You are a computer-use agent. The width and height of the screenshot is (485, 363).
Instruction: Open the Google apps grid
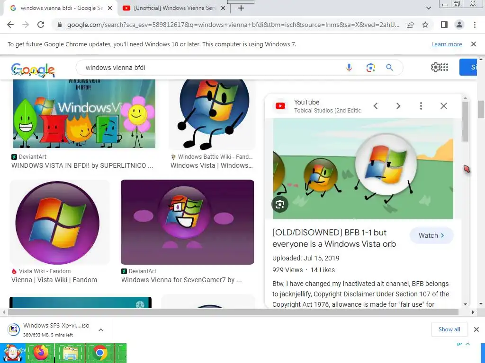click(444, 67)
